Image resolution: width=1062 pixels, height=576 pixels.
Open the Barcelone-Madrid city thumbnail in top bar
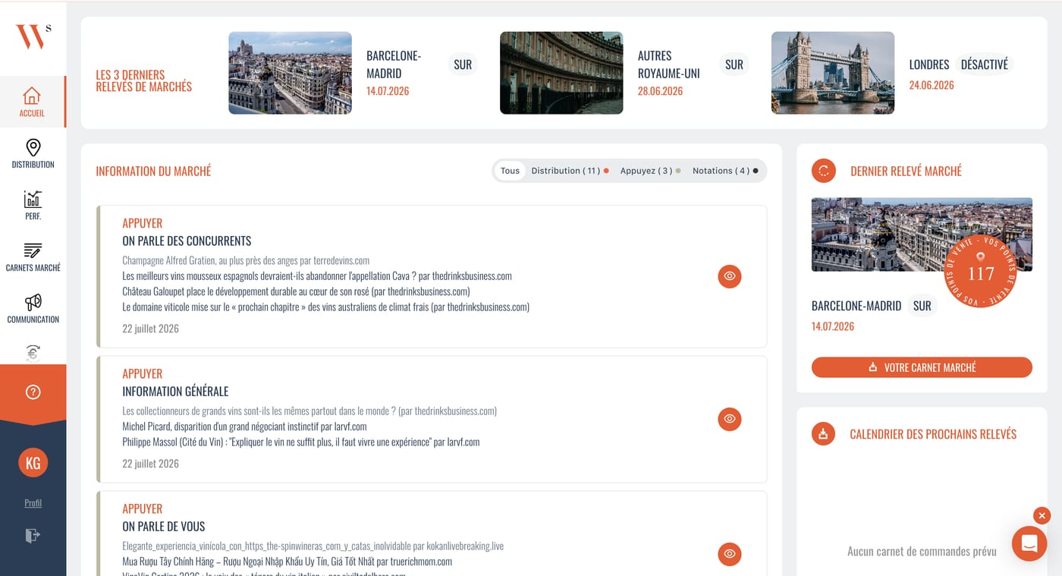(290, 73)
